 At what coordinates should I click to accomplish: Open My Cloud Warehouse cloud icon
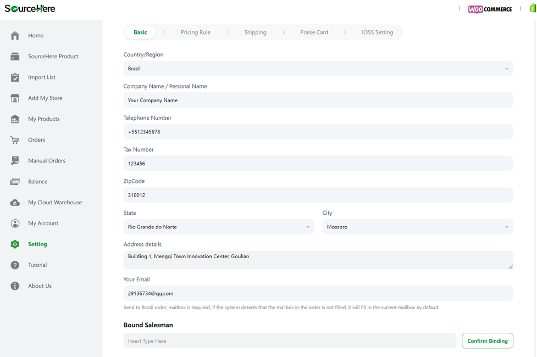(15, 203)
